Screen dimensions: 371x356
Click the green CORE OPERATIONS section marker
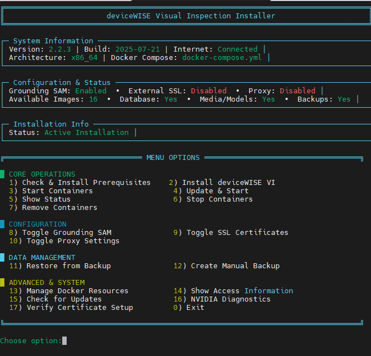pyautogui.click(x=2, y=174)
